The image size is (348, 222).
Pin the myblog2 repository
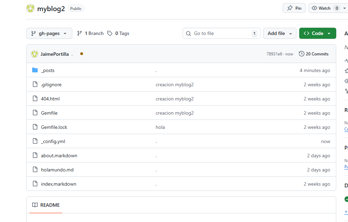click(294, 8)
